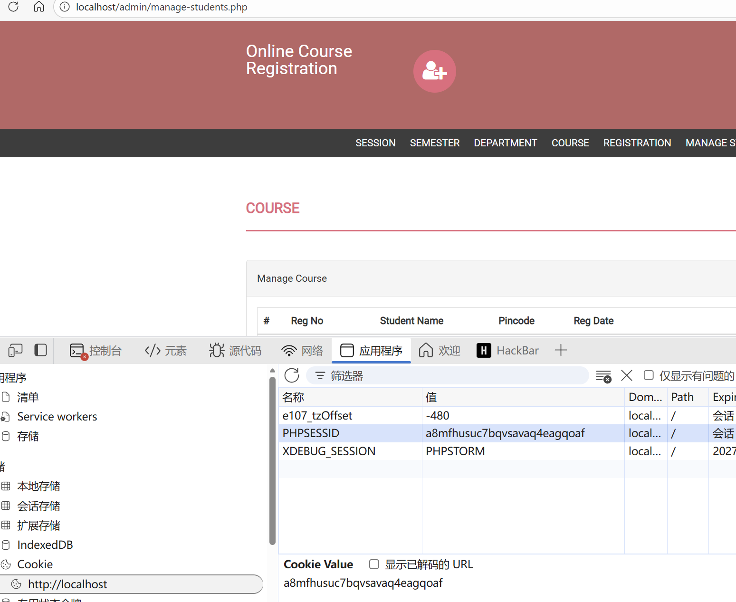Click the pink add-user icon
The width and height of the screenshot is (736, 602).
pos(434,71)
